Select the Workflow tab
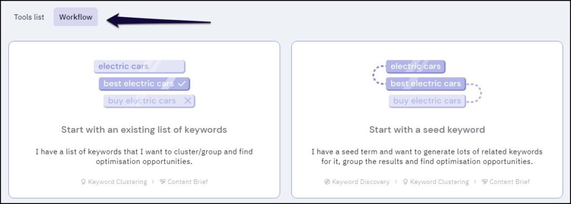 (x=76, y=17)
